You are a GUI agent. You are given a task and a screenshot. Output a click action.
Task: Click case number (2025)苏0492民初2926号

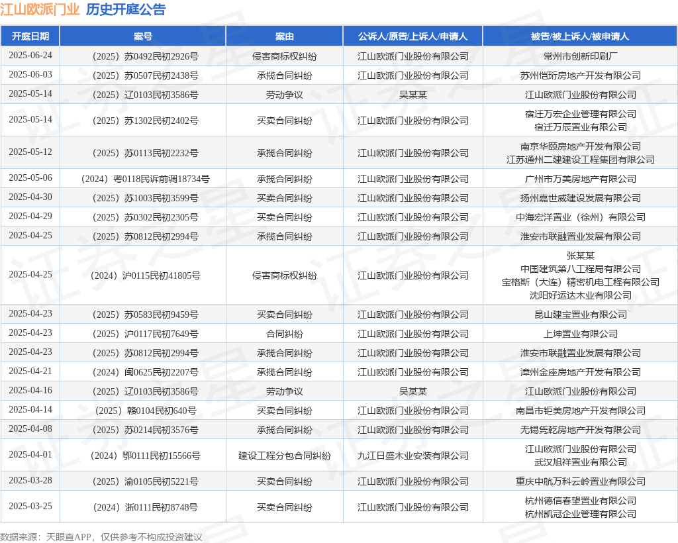click(143, 57)
